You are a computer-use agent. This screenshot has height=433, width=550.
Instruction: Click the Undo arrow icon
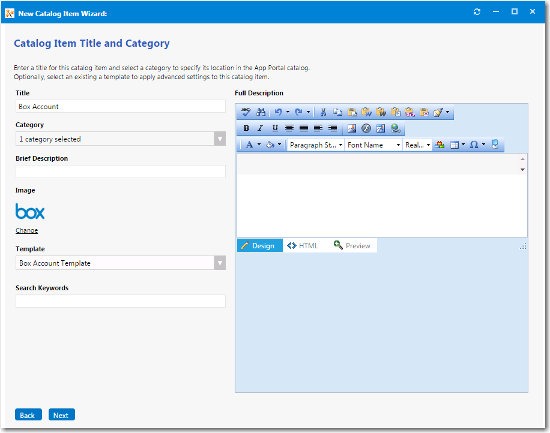278,112
